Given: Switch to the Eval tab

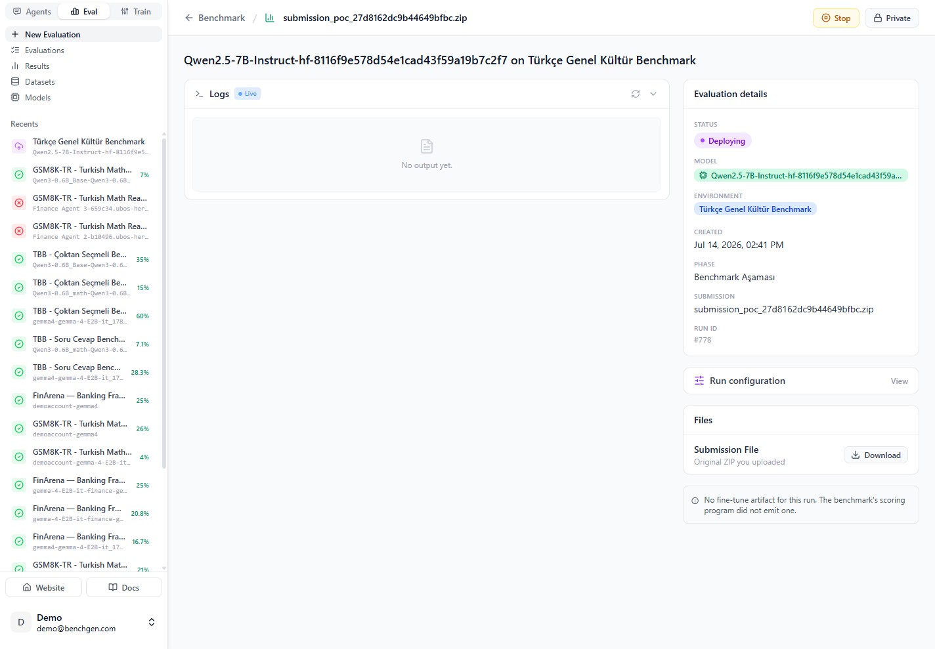Looking at the screenshot, I should (84, 12).
